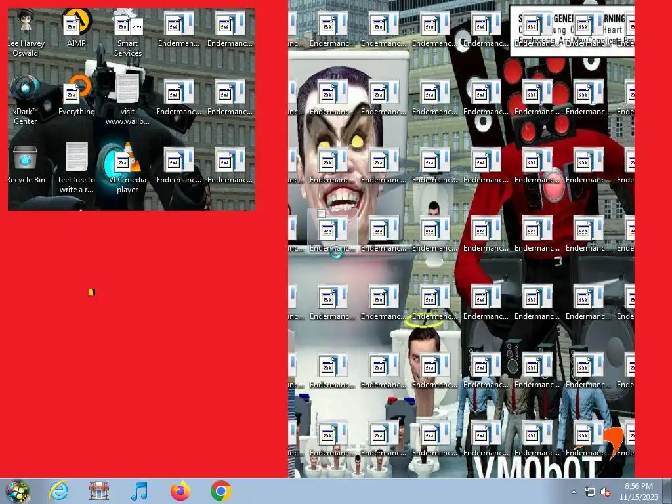Launch the AIMP desktop shortcut
This screenshot has height=504, width=672.
click(76, 29)
